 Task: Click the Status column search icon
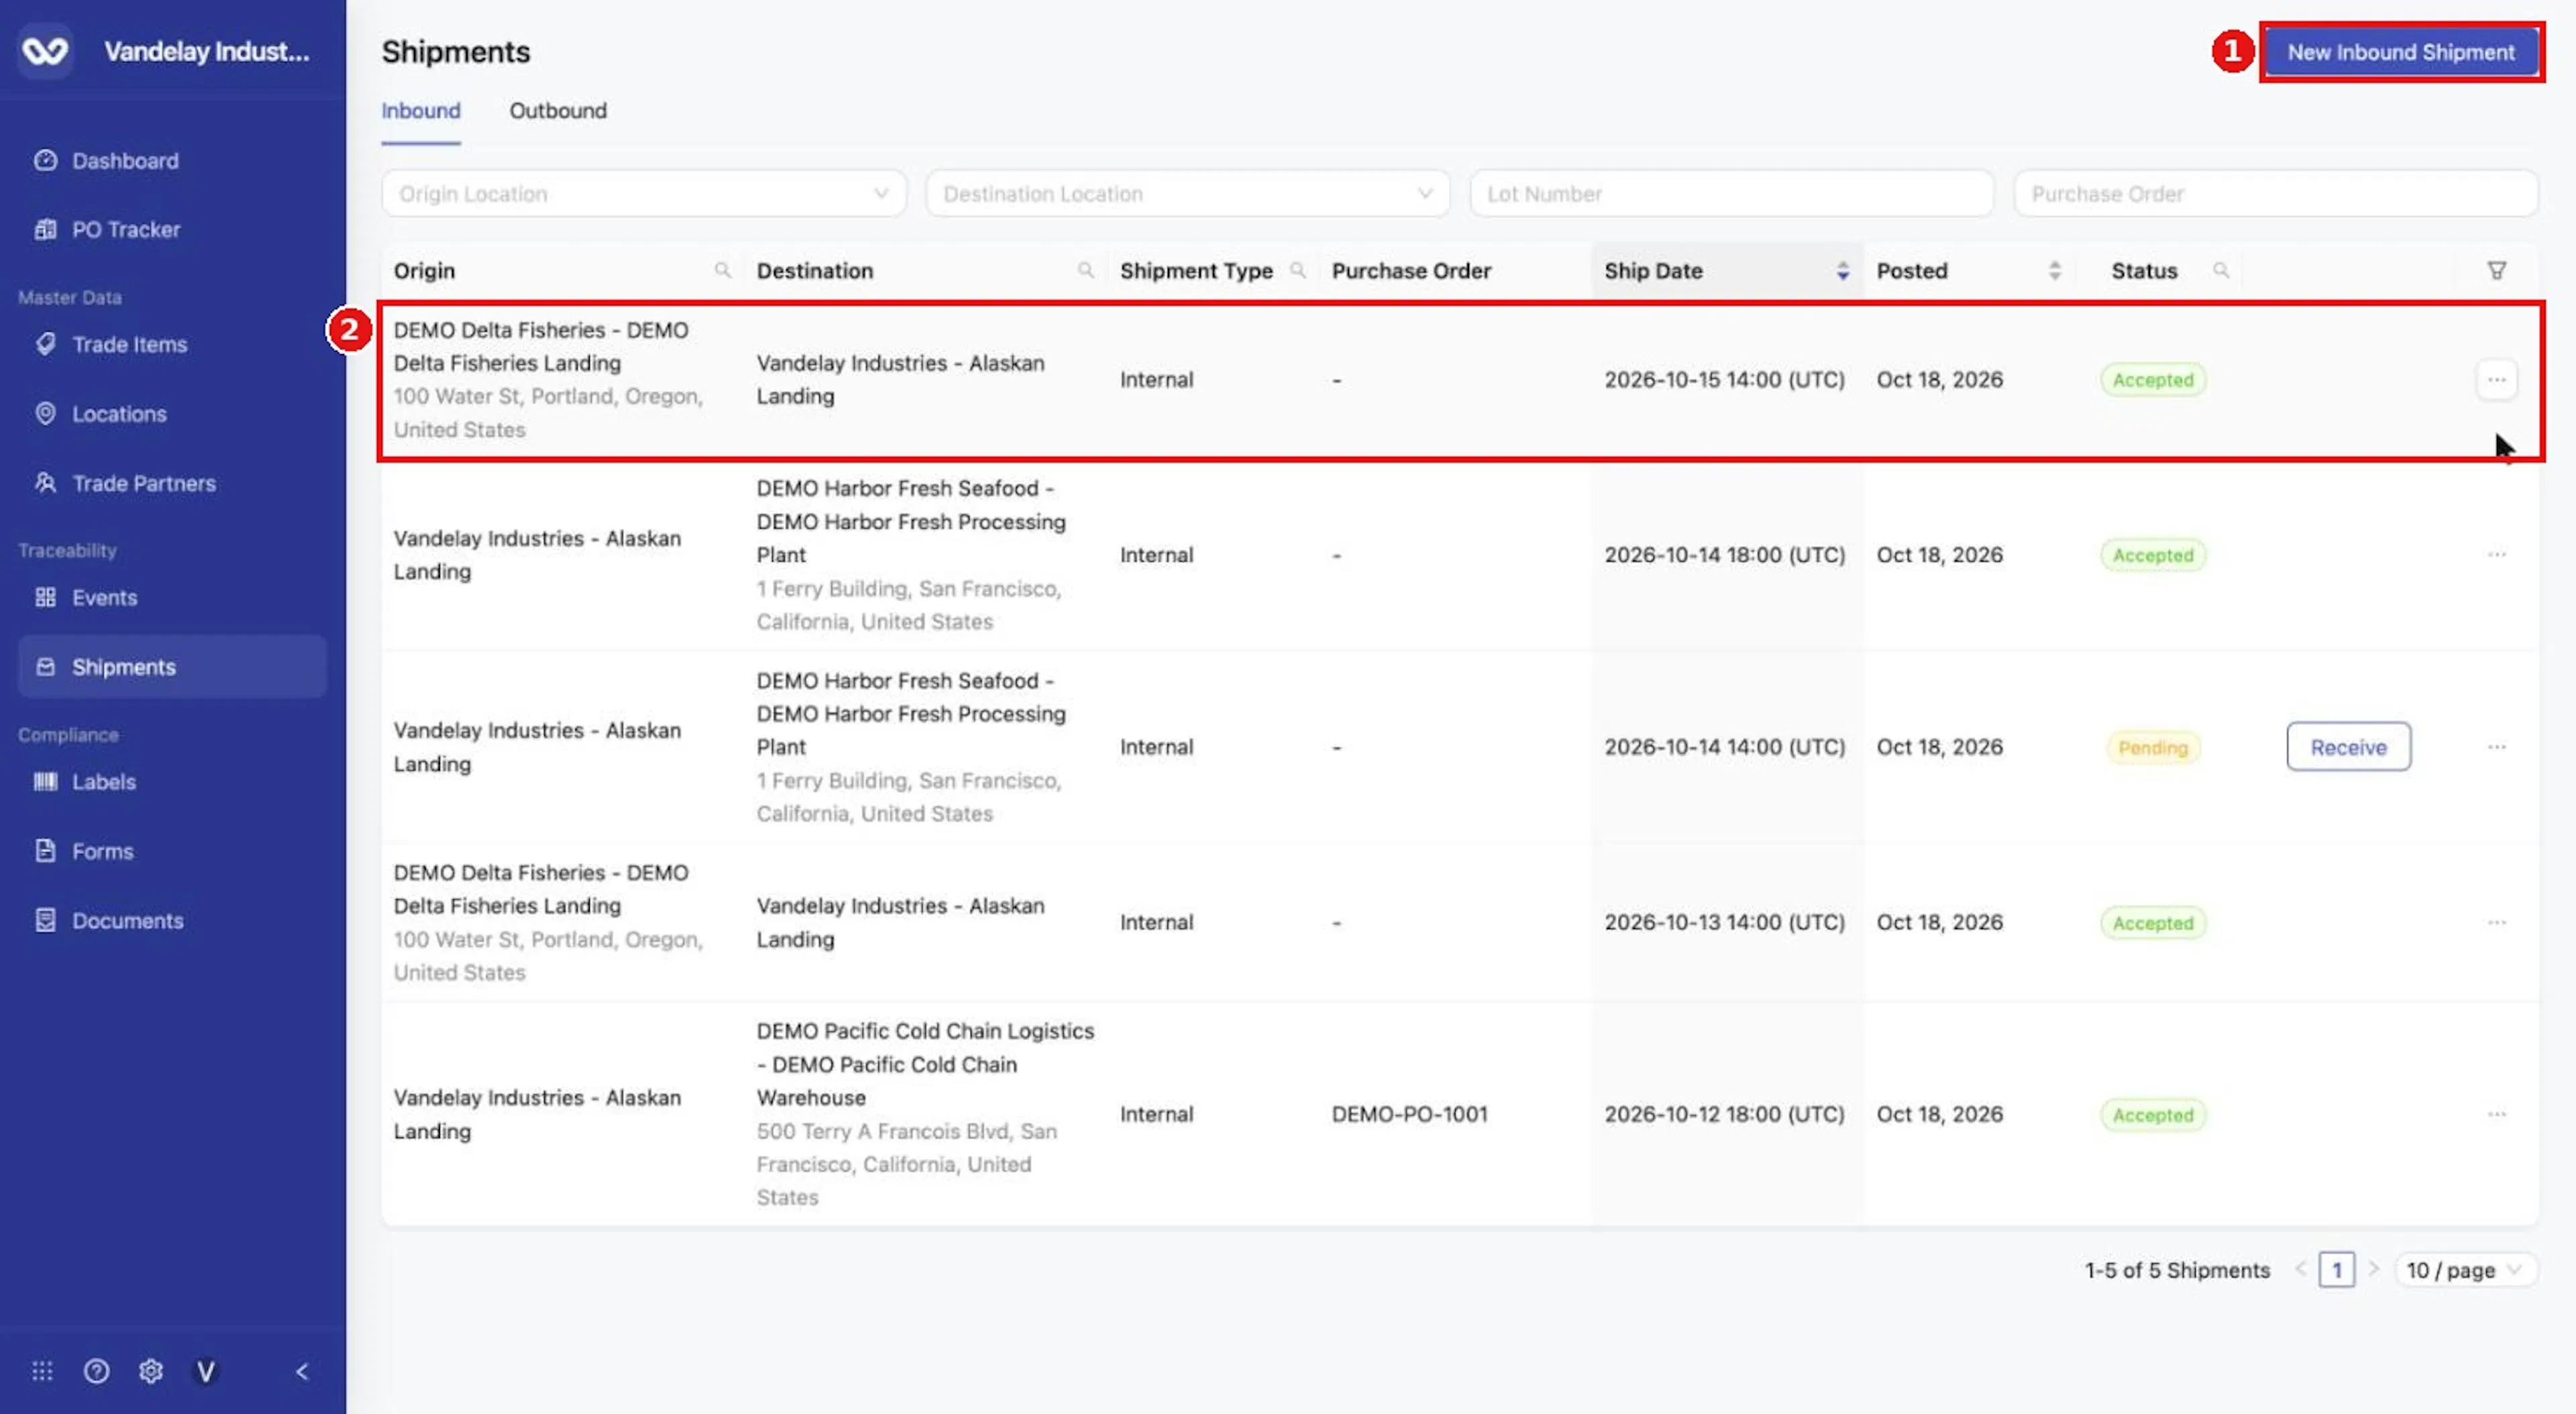tap(2220, 270)
